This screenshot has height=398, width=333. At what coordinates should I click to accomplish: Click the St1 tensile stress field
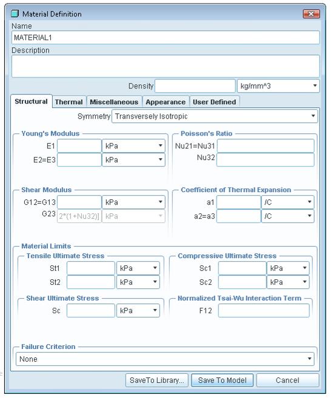(x=91, y=268)
